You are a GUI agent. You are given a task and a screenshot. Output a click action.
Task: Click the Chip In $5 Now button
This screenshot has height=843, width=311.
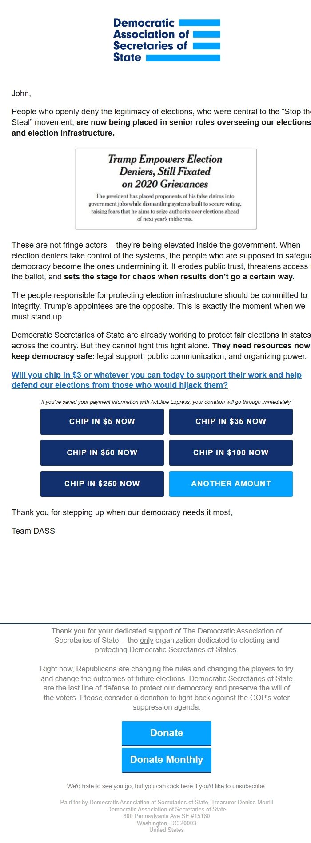coord(102,421)
